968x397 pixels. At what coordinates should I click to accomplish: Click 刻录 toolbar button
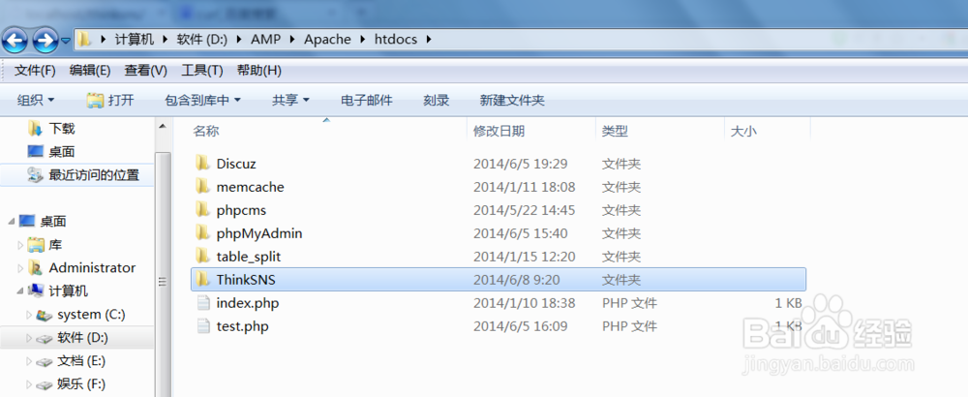click(437, 100)
